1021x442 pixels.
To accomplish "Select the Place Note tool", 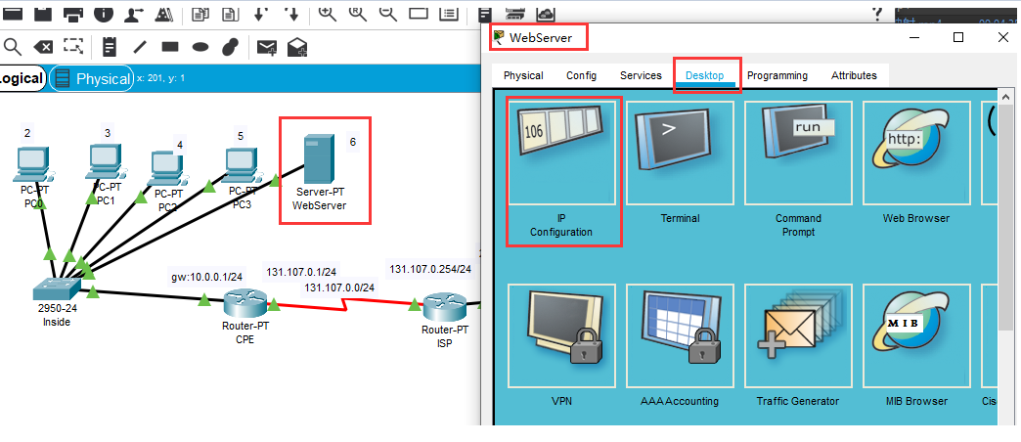I will coord(110,46).
